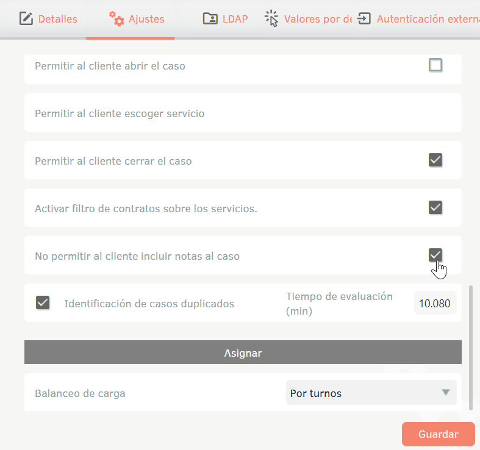Click the pencil edit icon beside Detalles
This screenshot has width=480, height=450.
(26, 19)
